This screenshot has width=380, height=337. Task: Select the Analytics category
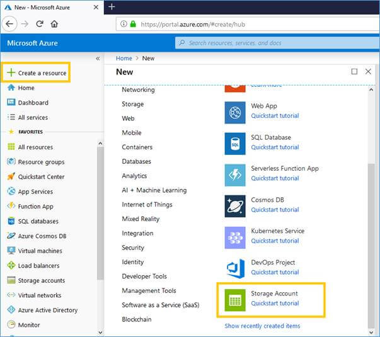134,176
